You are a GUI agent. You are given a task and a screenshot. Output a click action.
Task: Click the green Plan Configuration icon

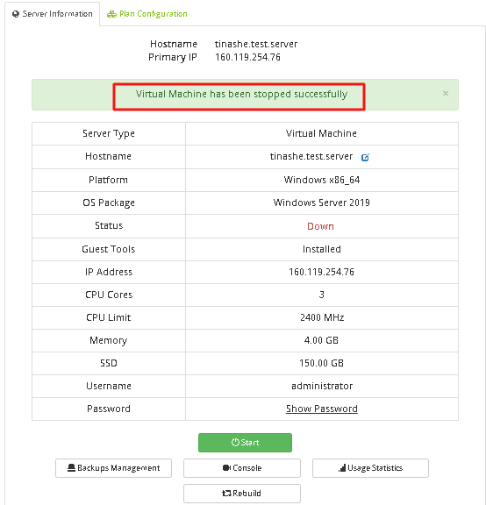point(111,14)
